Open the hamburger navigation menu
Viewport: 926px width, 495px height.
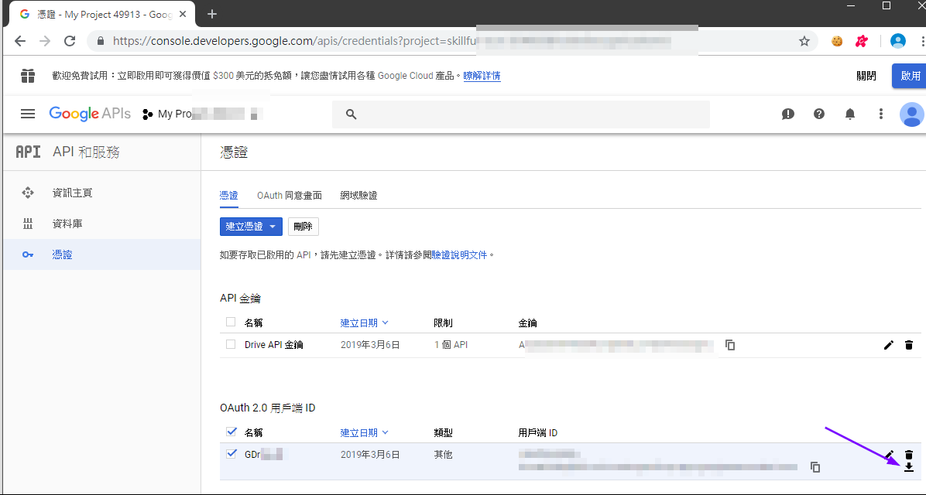(x=28, y=113)
